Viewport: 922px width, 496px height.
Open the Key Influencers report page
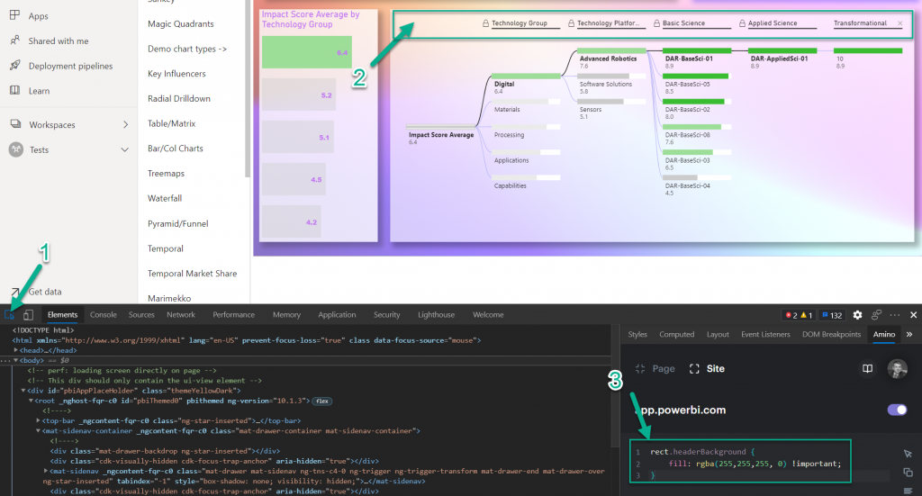tap(176, 74)
